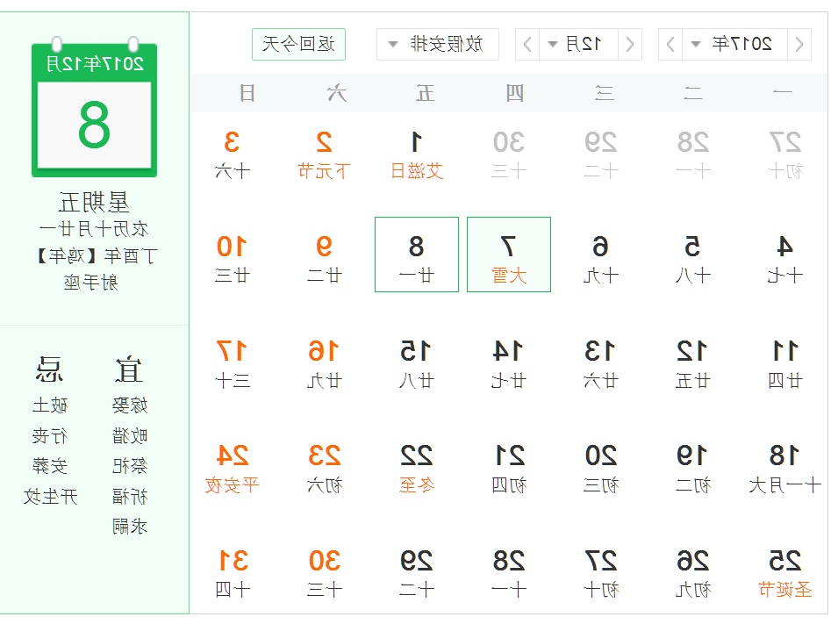838x624 pixels.
Task: Select date 31 labeled 十四
Action: [232, 574]
